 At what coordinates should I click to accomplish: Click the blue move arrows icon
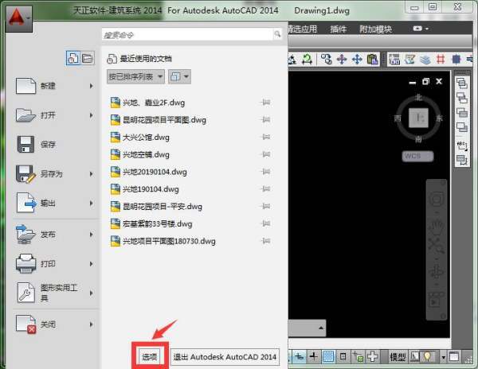357,59
